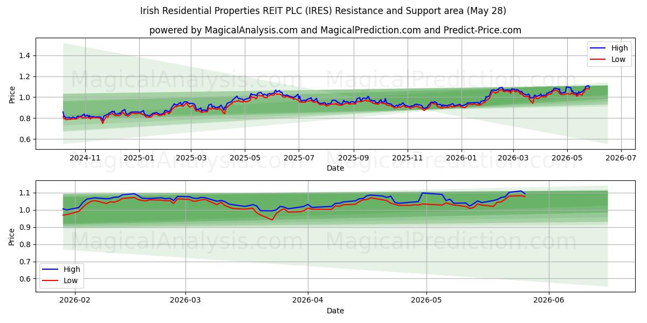
Task: Click 'High' in the top chart legend
Action: [619, 48]
